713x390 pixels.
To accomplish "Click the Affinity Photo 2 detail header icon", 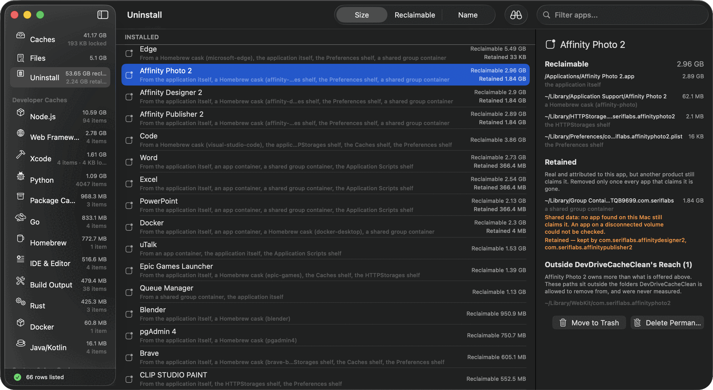I will (x=550, y=44).
